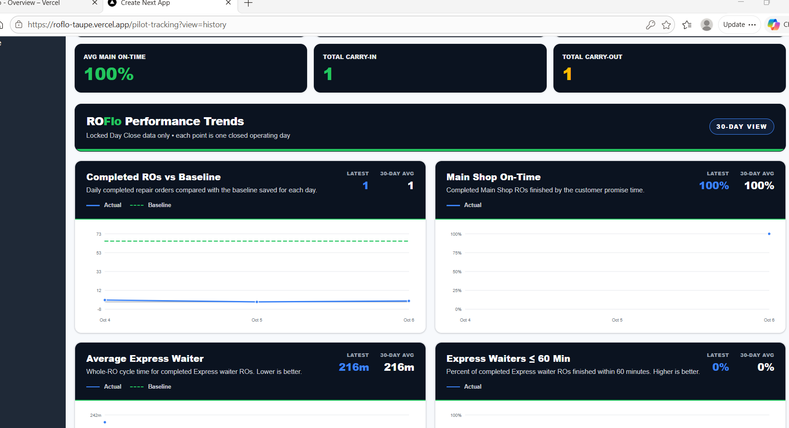Viewport: 789px width, 428px height.
Task: Click the Completed ROs vs Baseline title
Action: click(x=153, y=177)
